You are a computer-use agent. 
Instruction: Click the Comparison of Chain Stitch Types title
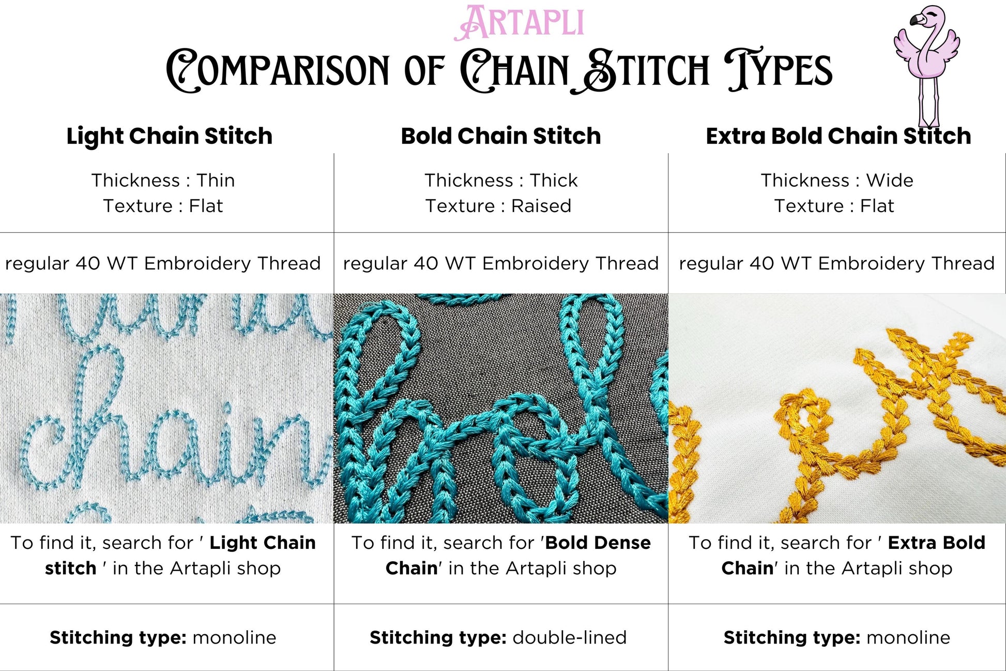(x=499, y=71)
